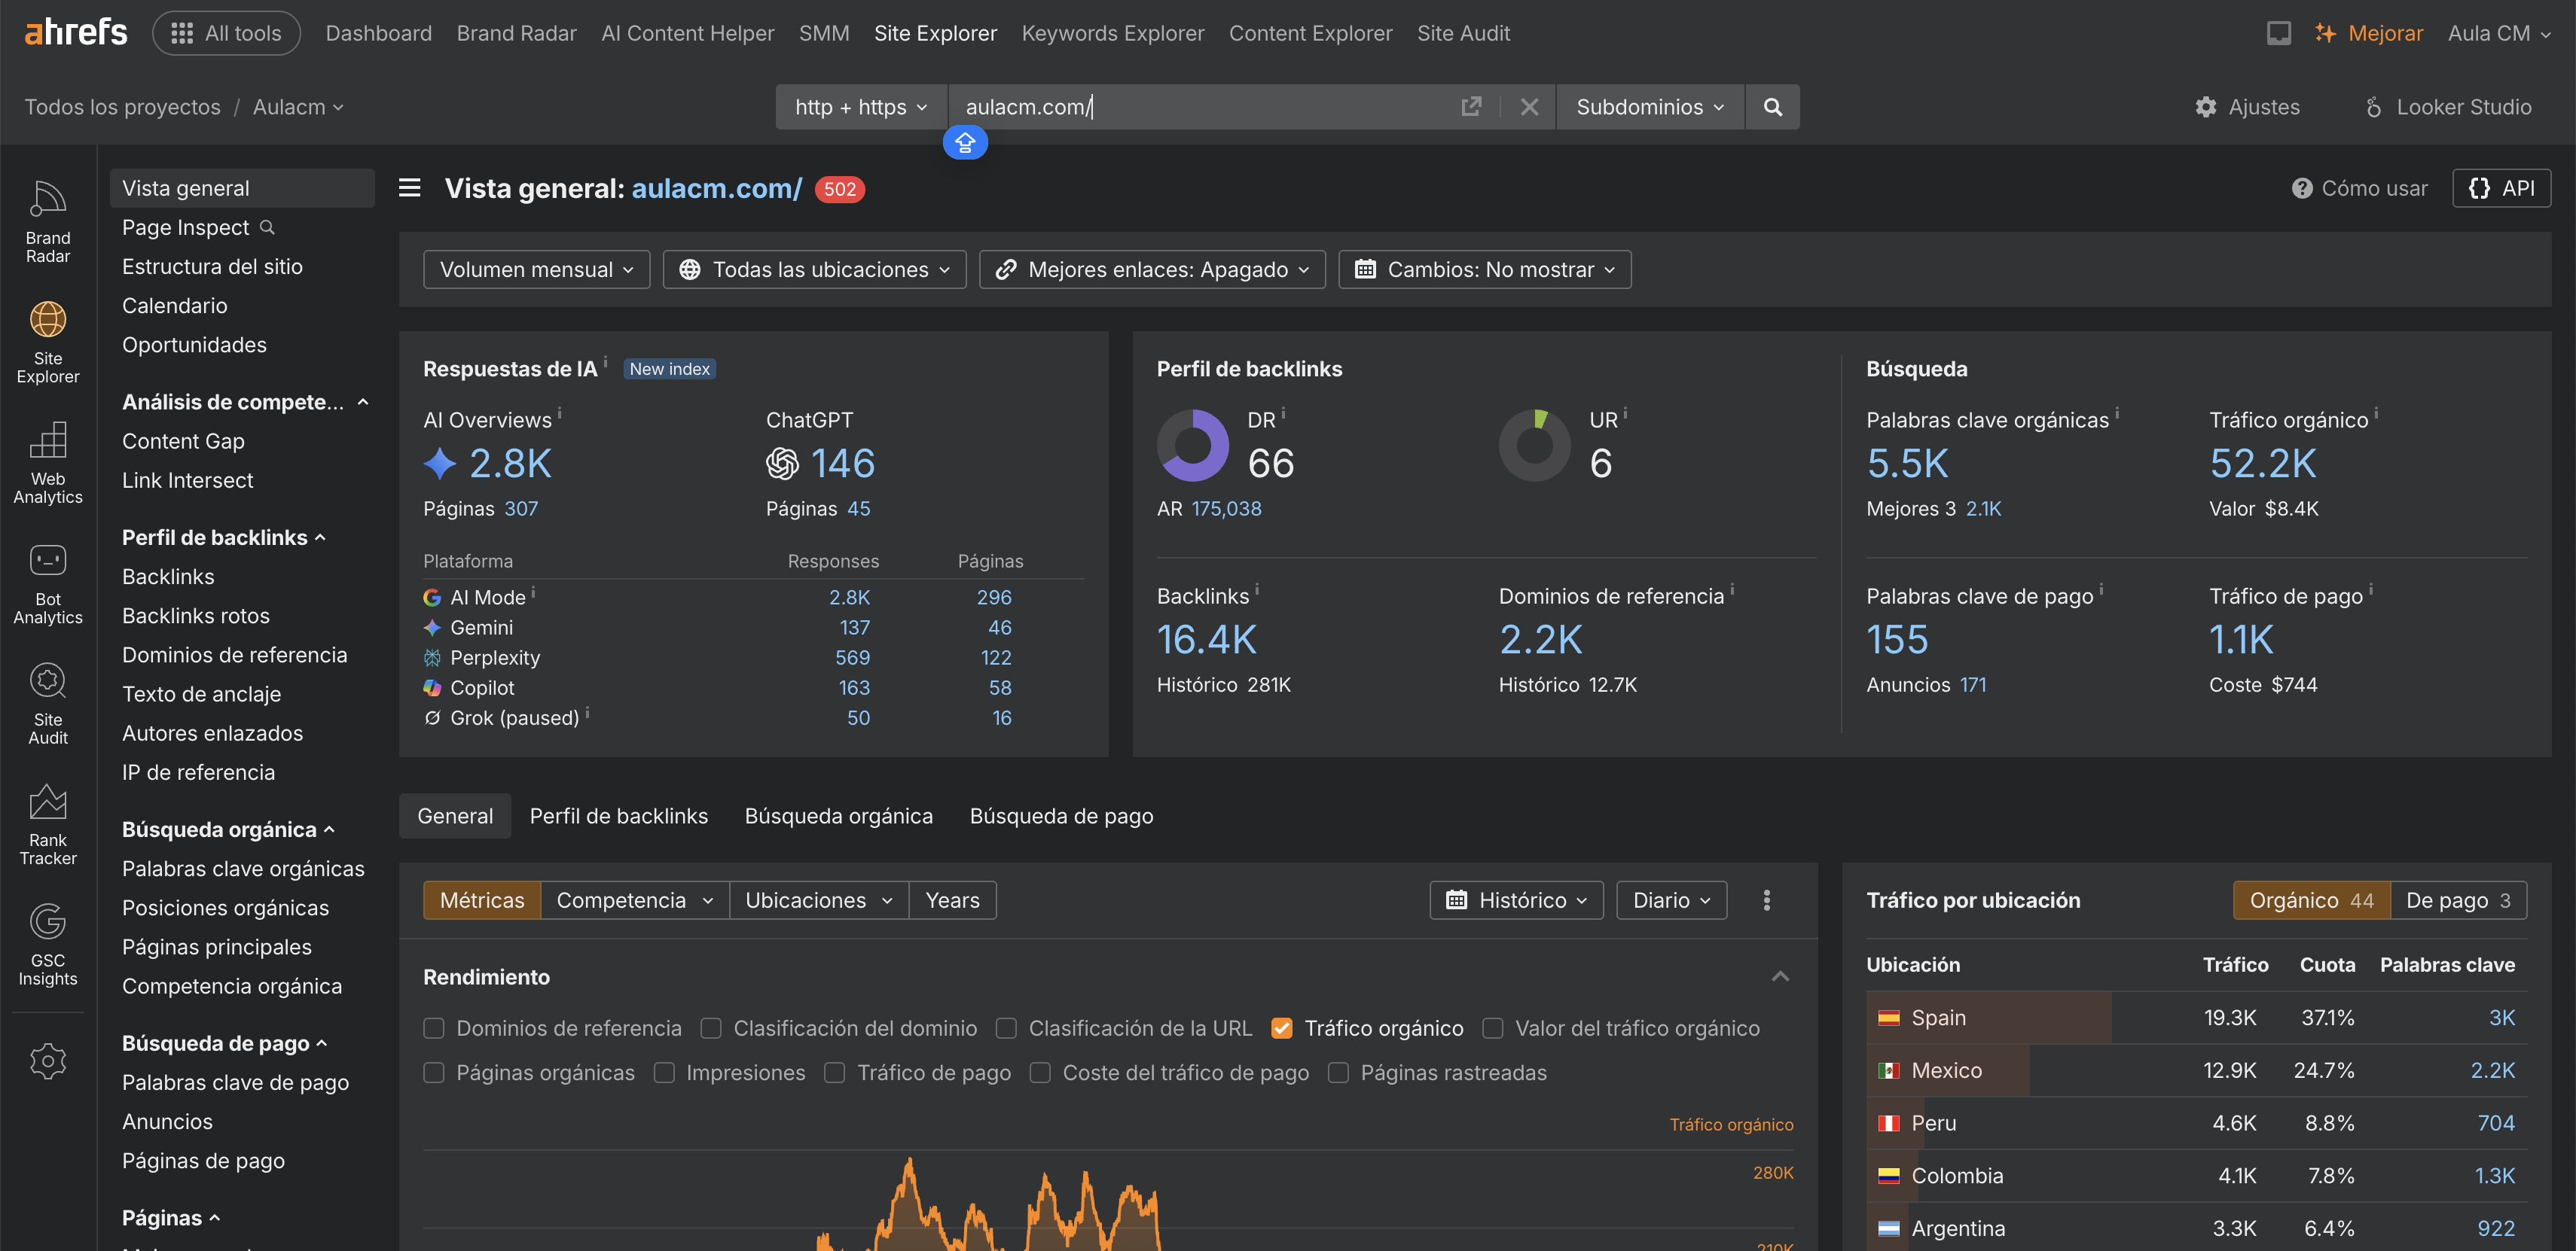Viewport: 2576px width, 1251px height.
Task: Open Brand Radar in the left sidebar
Action: 48,222
